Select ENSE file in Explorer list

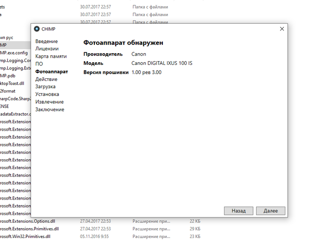pos(4,106)
